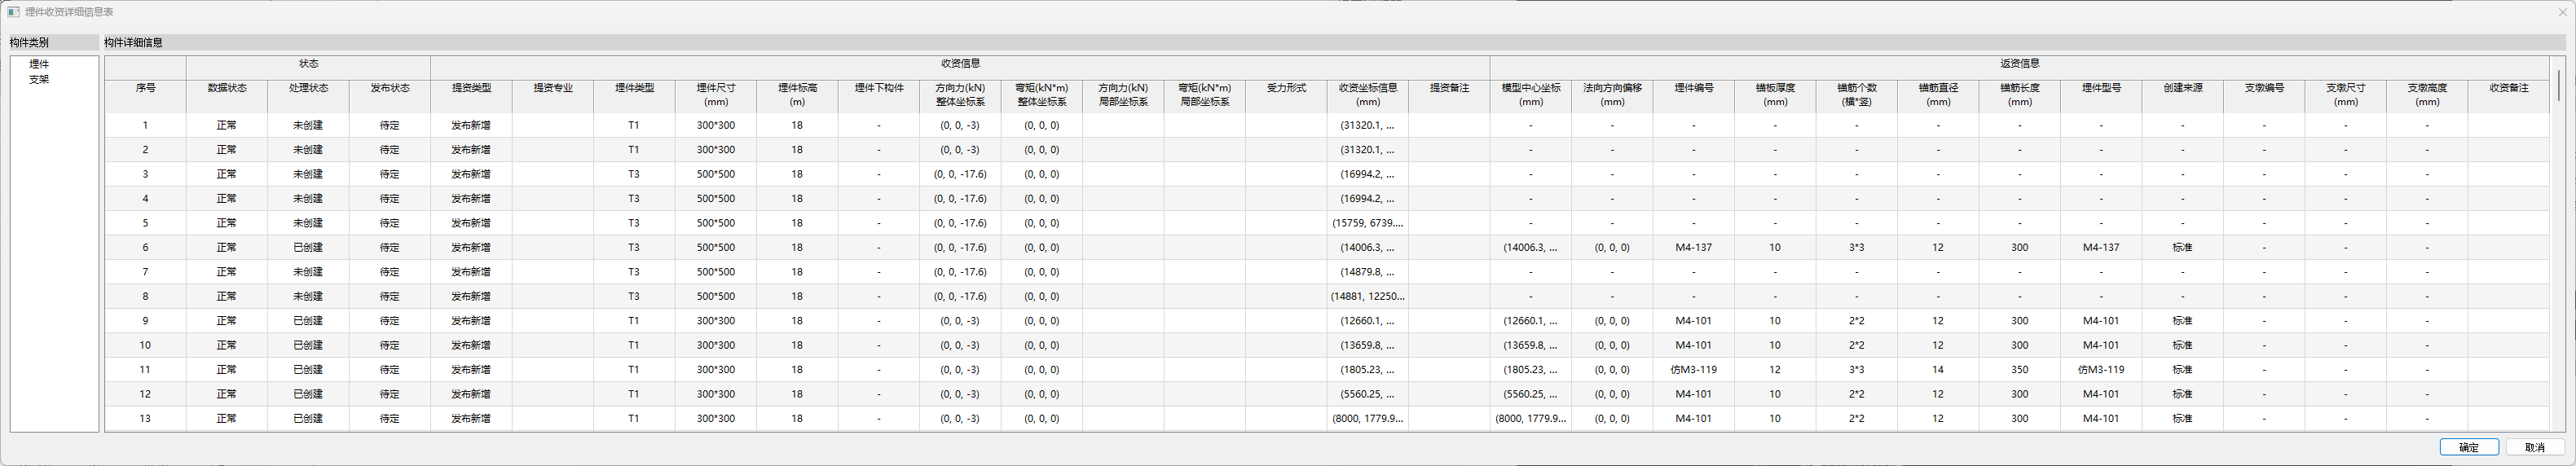Click the 序号 column header
This screenshot has height=466, width=2576.
point(145,88)
